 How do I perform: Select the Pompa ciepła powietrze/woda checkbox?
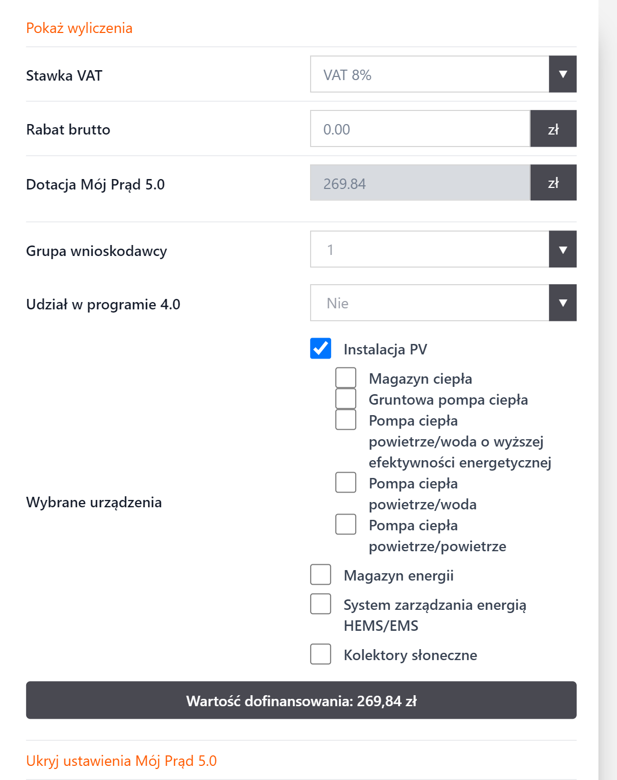pyautogui.click(x=346, y=482)
